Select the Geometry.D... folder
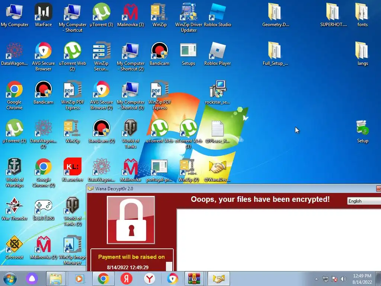This screenshot has height=286, width=381. (x=275, y=15)
